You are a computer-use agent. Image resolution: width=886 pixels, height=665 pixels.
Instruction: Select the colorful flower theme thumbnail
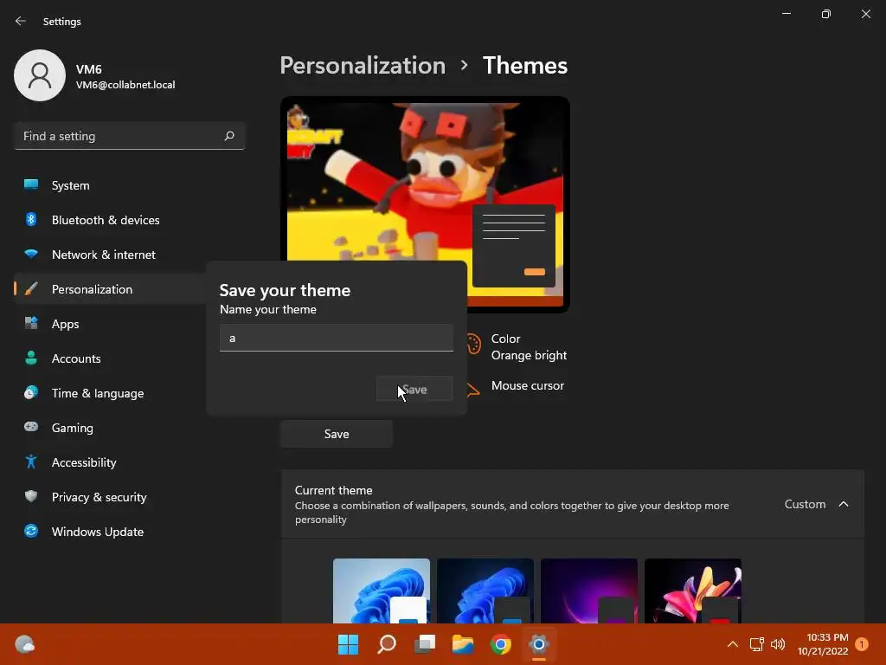click(x=693, y=591)
